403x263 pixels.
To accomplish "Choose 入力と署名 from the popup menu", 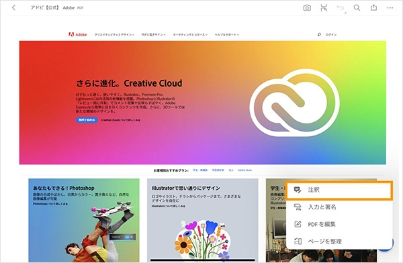I will click(339, 207).
